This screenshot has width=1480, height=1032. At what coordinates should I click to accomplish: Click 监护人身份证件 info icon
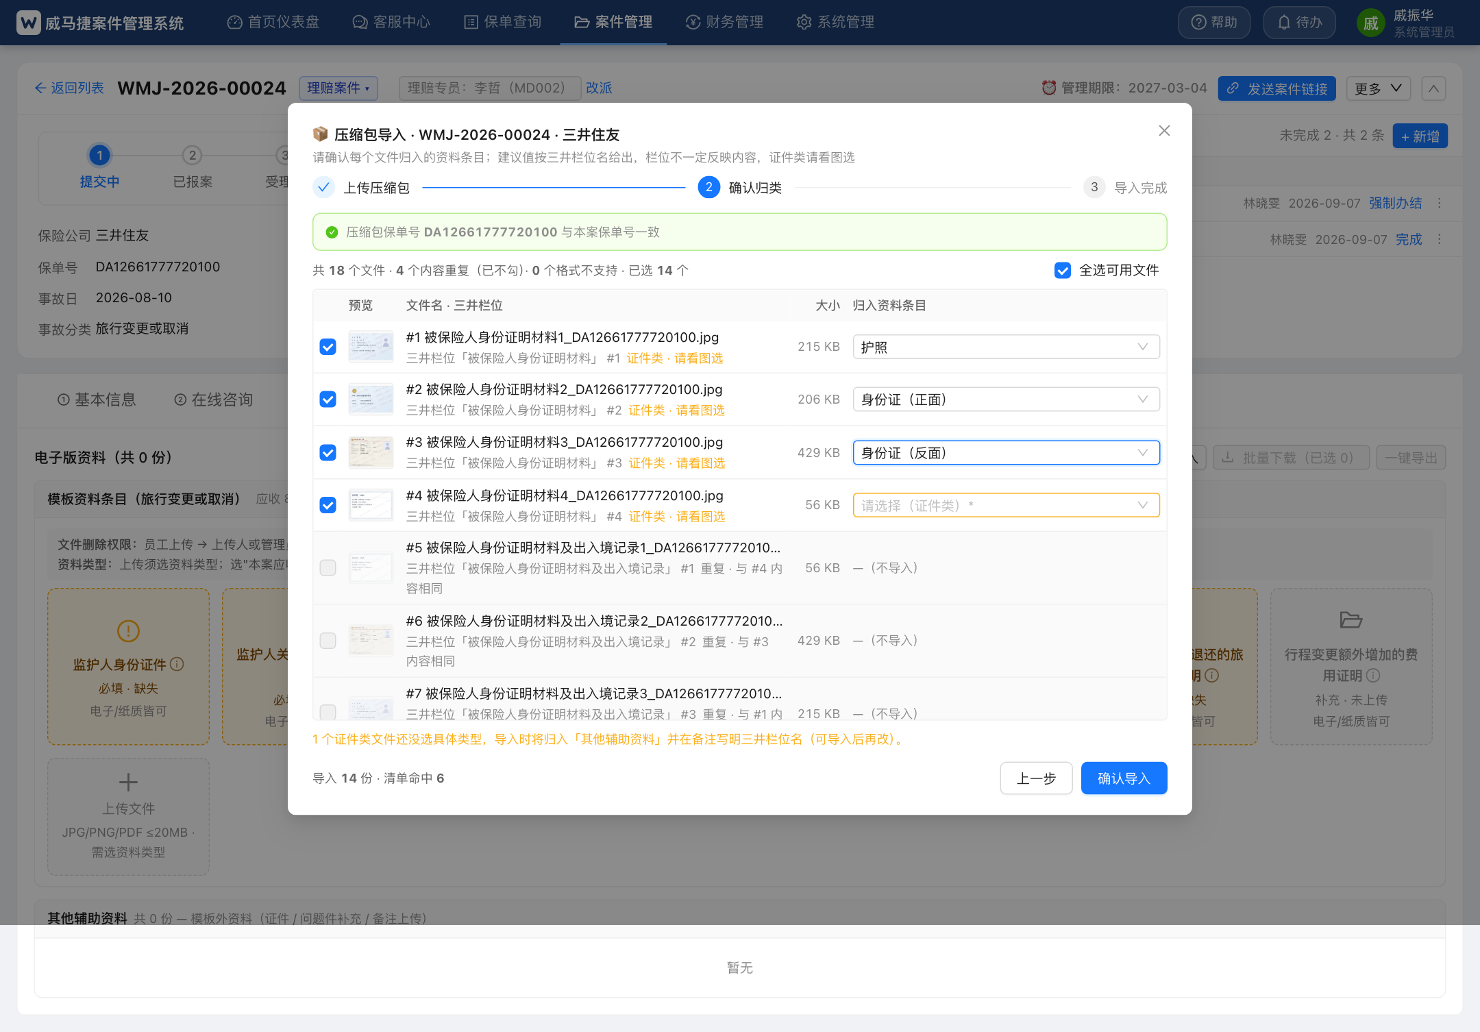(x=177, y=664)
